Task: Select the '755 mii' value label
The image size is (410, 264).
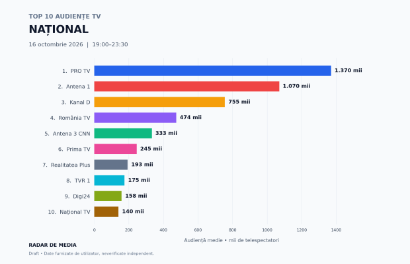Action: click(x=239, y=102)
